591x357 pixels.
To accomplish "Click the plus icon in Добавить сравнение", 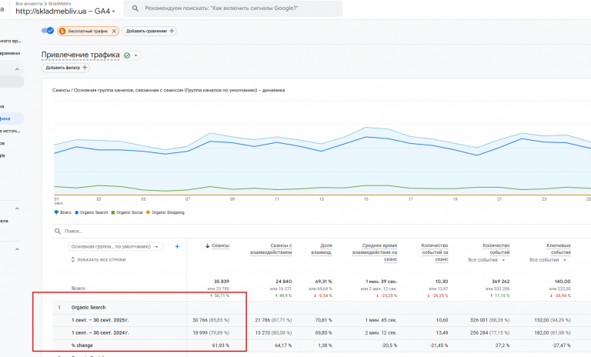I will tap(172, 31).
